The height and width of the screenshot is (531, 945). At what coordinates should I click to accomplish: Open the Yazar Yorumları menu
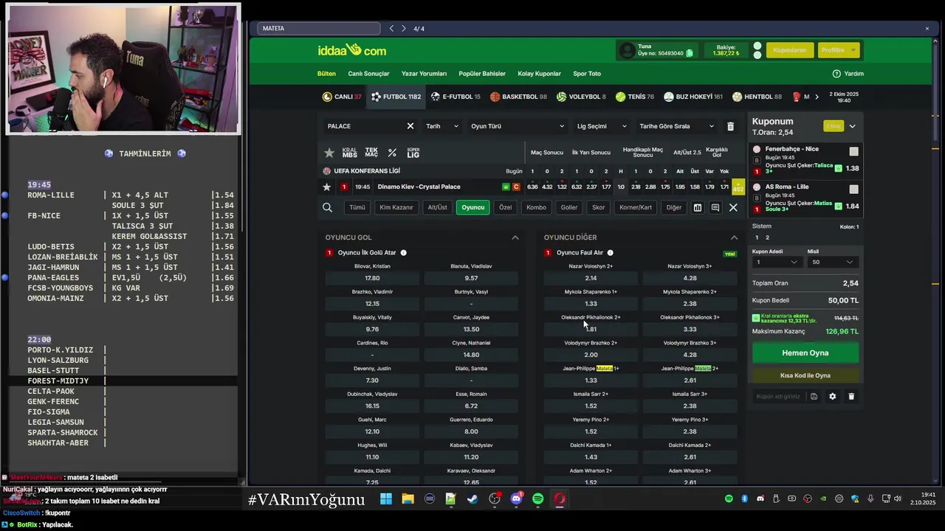(x=424, y=74)
